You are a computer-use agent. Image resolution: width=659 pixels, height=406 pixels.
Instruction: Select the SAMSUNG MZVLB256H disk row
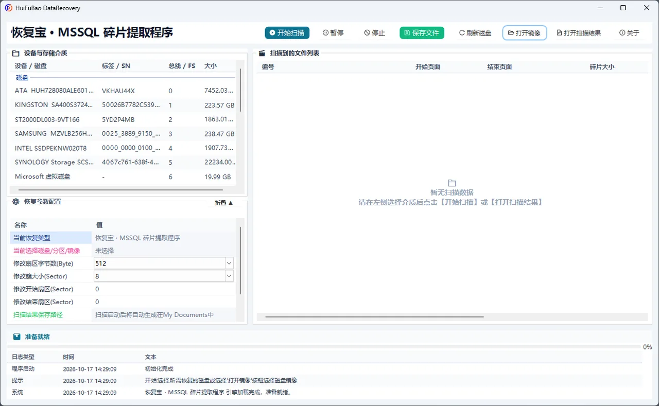(x=124, y=134)
